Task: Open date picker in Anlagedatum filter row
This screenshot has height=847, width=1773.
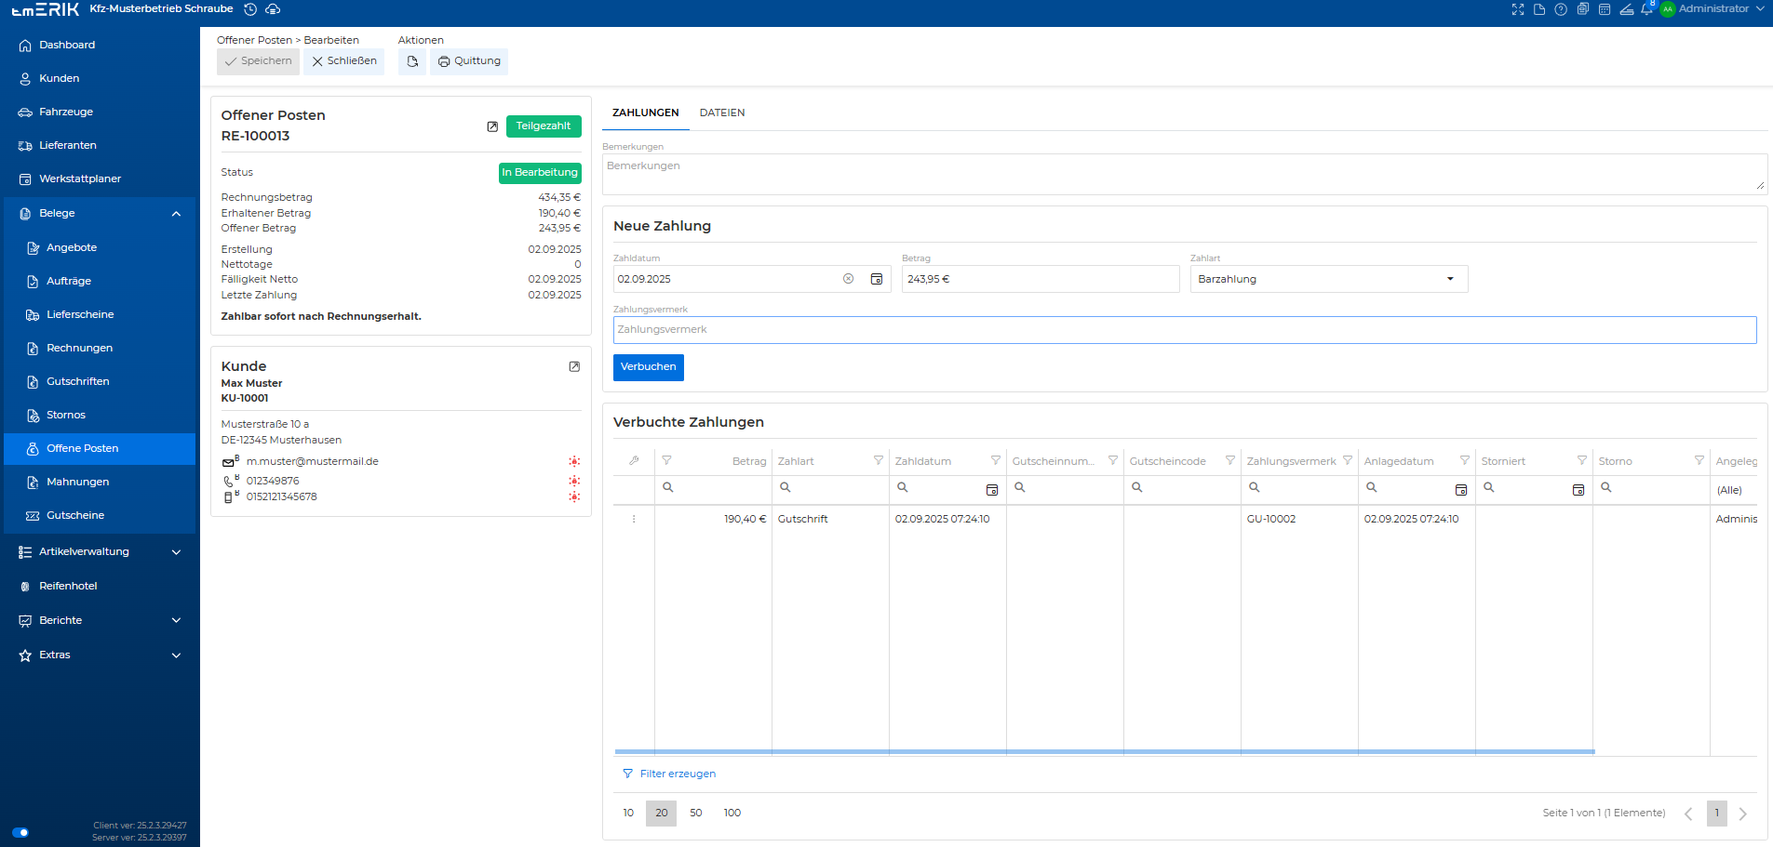Action: (x=1461, y=490)
